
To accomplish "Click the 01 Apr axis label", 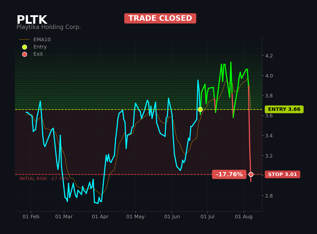I will [100, 217].
